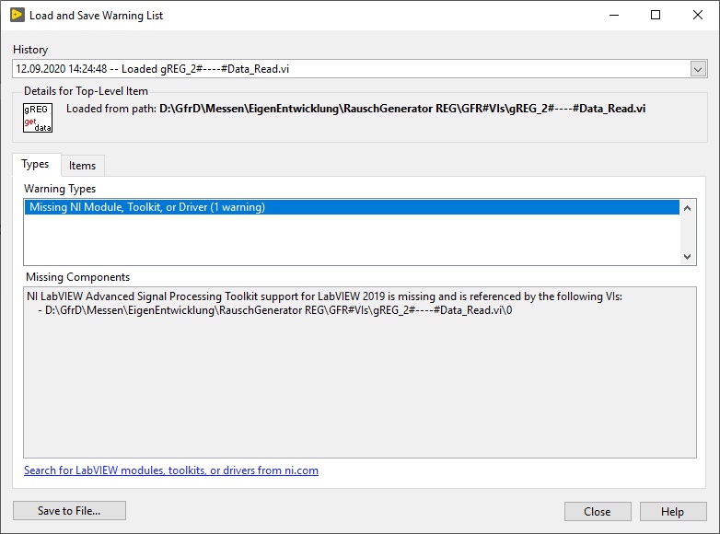Open the ni.com modules search link
The image size is (720, 534).
pyautogui.click(x=171, y=470)
